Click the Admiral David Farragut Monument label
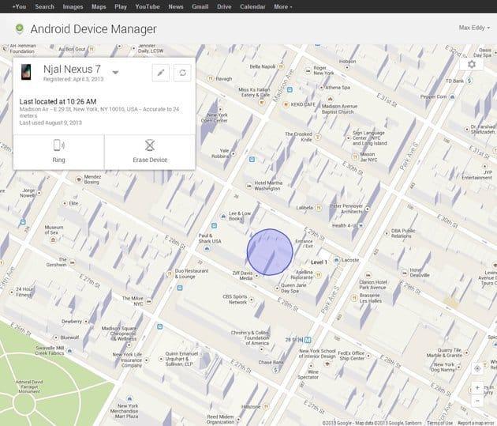Screen dimensions: 497x426 click(x=29, y=386)
